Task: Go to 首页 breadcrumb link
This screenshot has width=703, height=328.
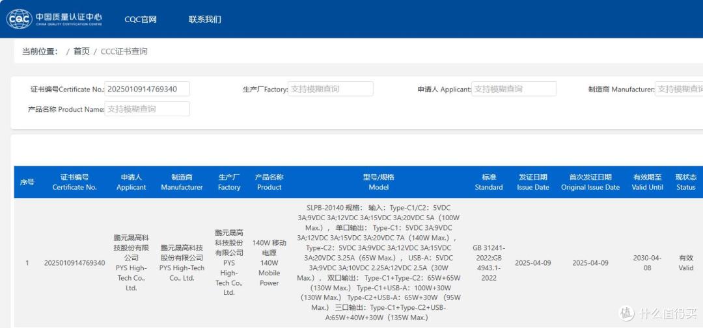Action: click(x=81, y=51)
